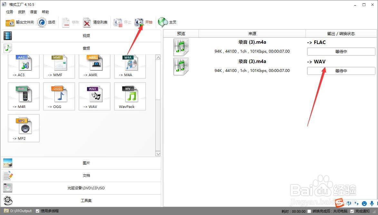Open the 选项 options gear
378x215 pixels.
point(46,22)
